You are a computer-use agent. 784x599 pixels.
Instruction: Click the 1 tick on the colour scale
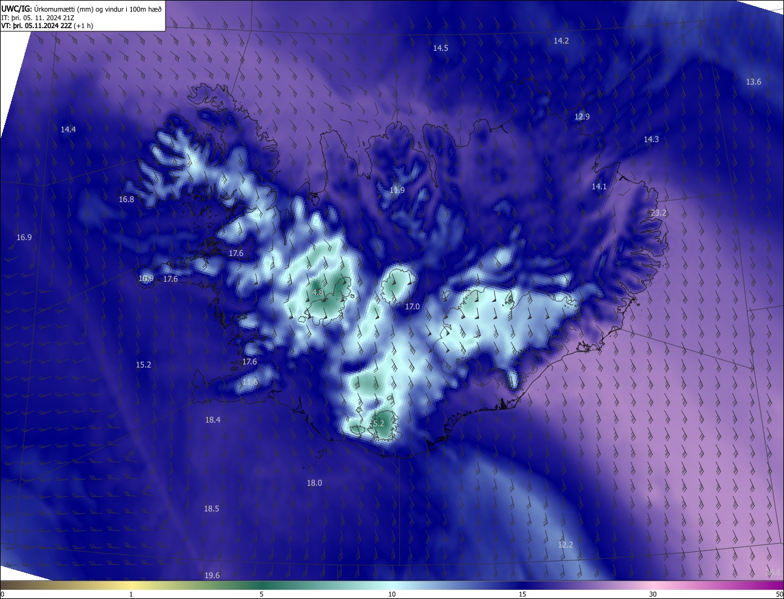[x=131, y=594]
